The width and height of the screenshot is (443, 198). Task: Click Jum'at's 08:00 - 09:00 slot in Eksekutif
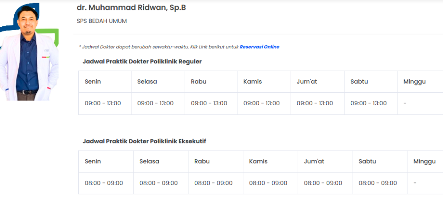[323, 183]
